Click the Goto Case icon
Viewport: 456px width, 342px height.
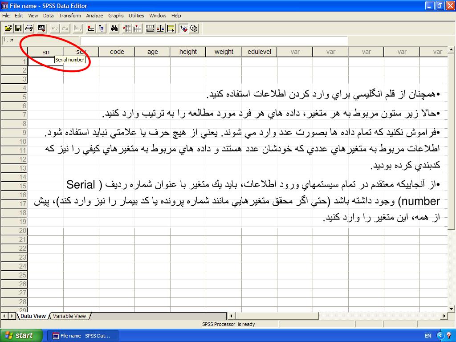(91, 28)
